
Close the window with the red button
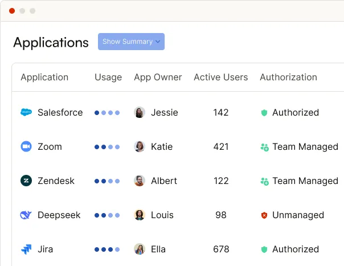[x=12, y=11]
